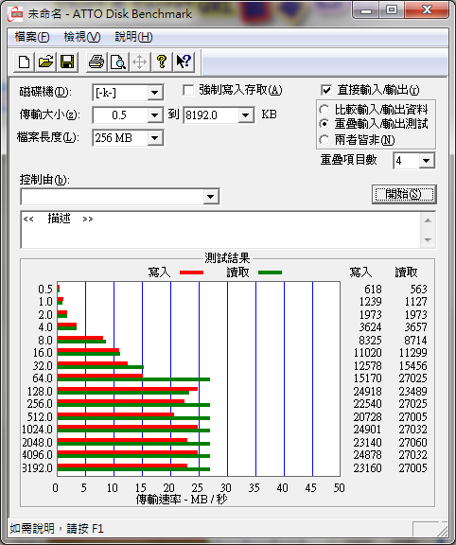Screen dimensions: 456x545
Task: Toggle the 直接輸入/輸出 checkbox
Action: [326, 91]
